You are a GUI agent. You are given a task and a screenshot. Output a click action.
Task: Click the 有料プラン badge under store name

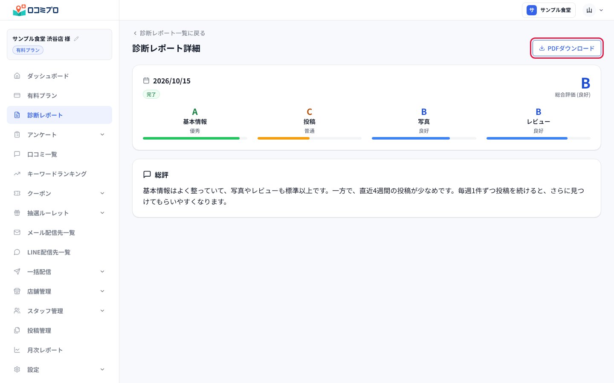pyautogui.click(x=28, y=50)
